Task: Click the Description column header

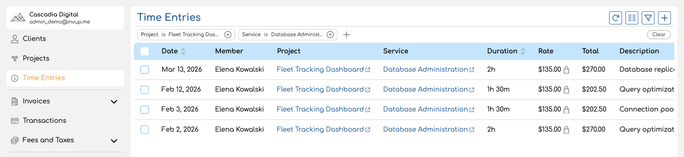Action: click(639, 51)
